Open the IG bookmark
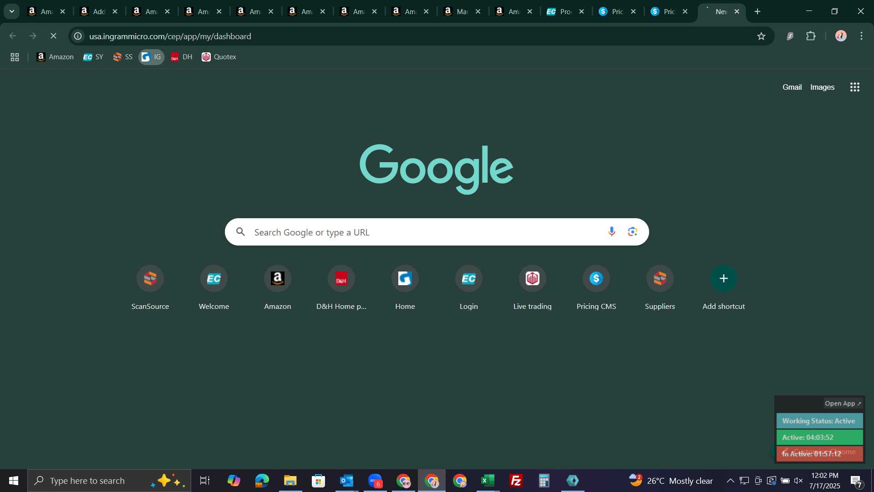Screen dimensions: 874x492 tap(151, 57)
